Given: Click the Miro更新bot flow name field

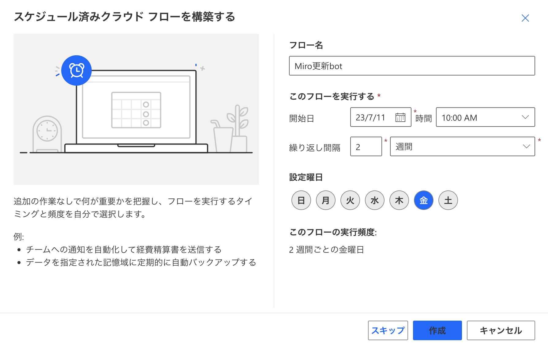Looking at the screenshot, I should point(412,66).
